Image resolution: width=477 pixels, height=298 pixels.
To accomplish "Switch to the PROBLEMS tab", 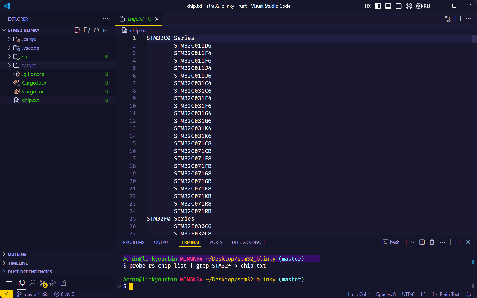I will (x=134, y=242).
